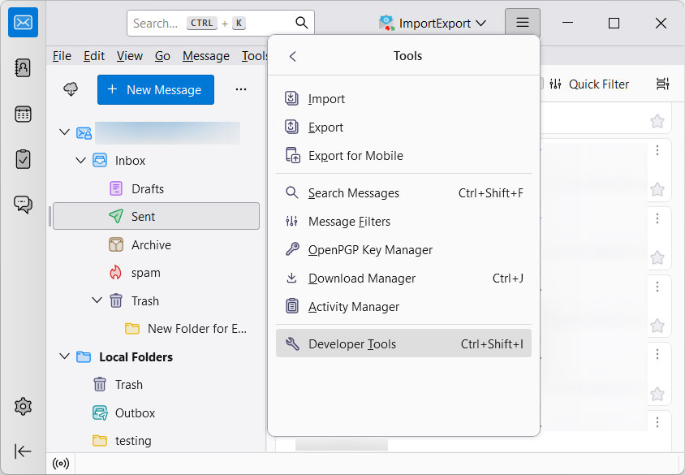Open Settings gear icon in sidebar

(23, 407)
